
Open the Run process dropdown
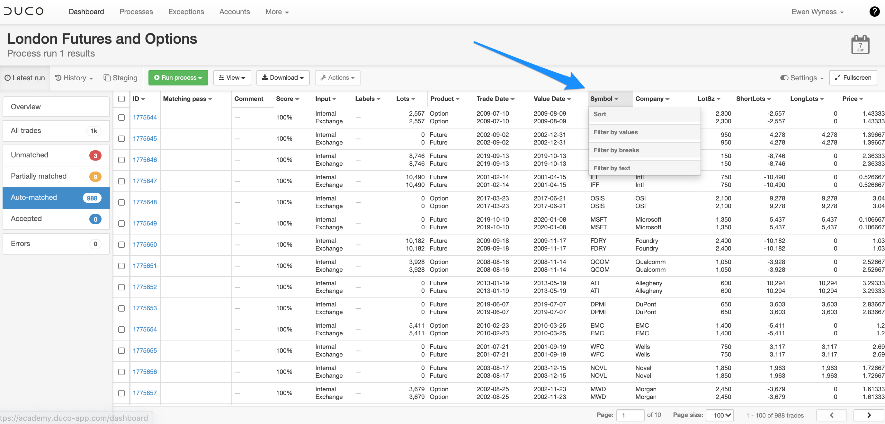point(178,78)
